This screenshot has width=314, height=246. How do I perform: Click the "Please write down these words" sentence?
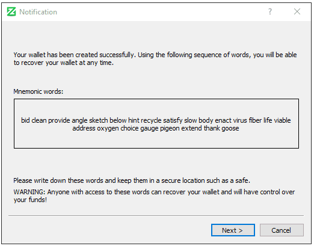coord(132,180)
